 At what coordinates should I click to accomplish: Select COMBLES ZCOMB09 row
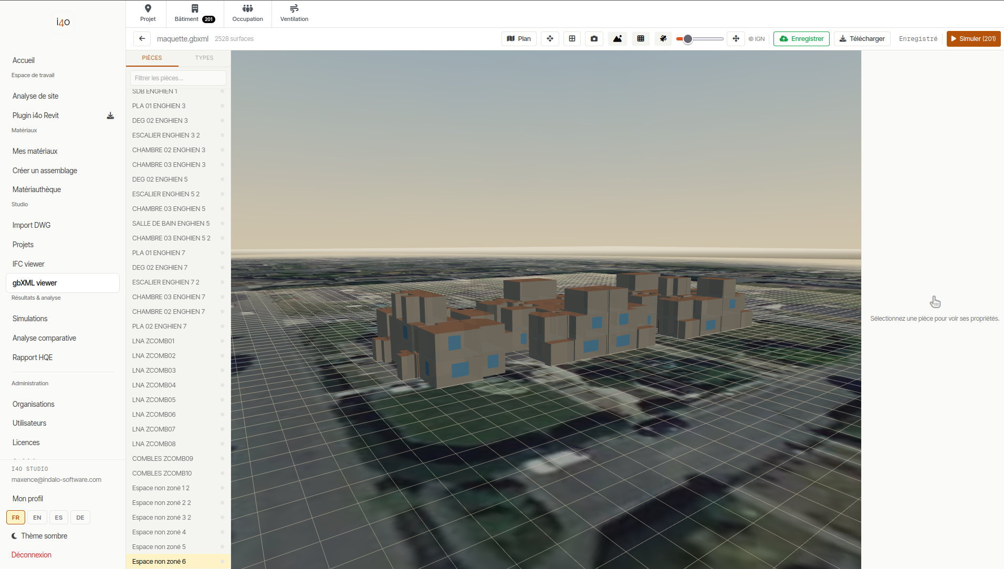pos(178,459)
